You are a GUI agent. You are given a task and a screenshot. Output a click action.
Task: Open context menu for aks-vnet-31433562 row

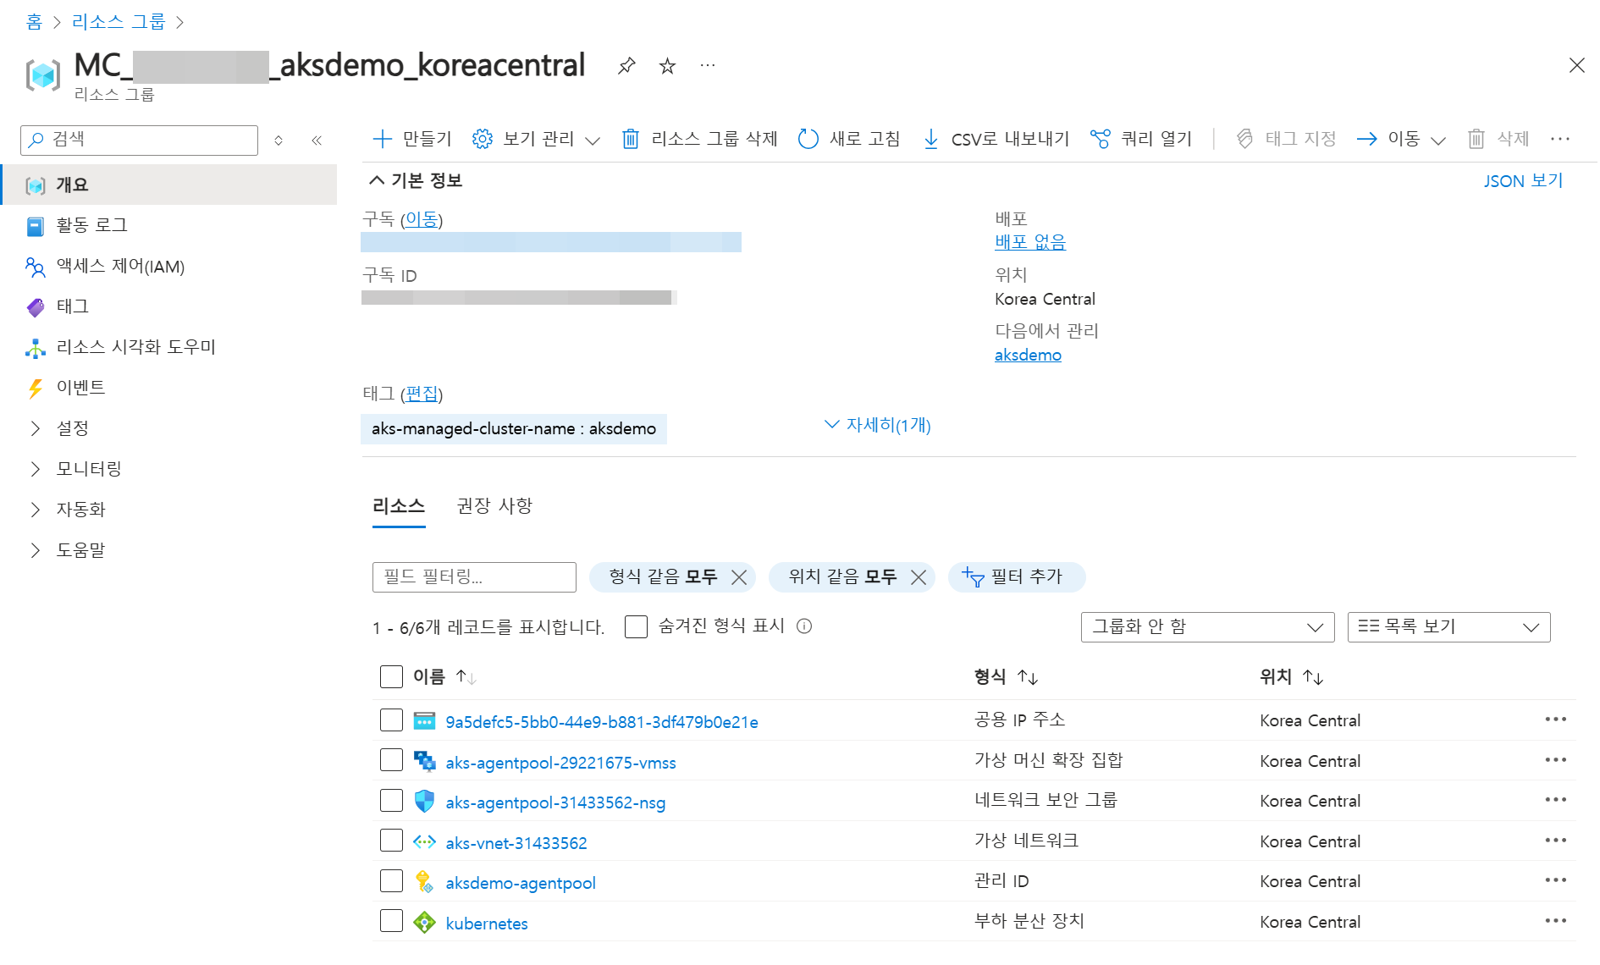click(1556, 841)
